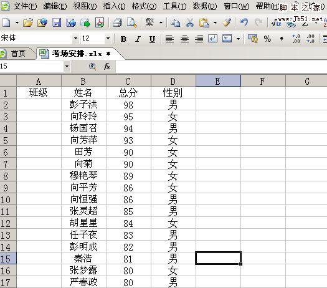
Task: Select row 8 header
Action: pyautogui.click(x=8, y=176)
